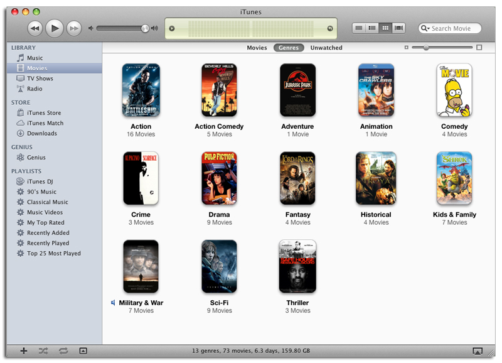Viewport: 502px width, 363px height.
Task: Open the Drama Pulp Fiction cover
Action: (x=219, y=178)
